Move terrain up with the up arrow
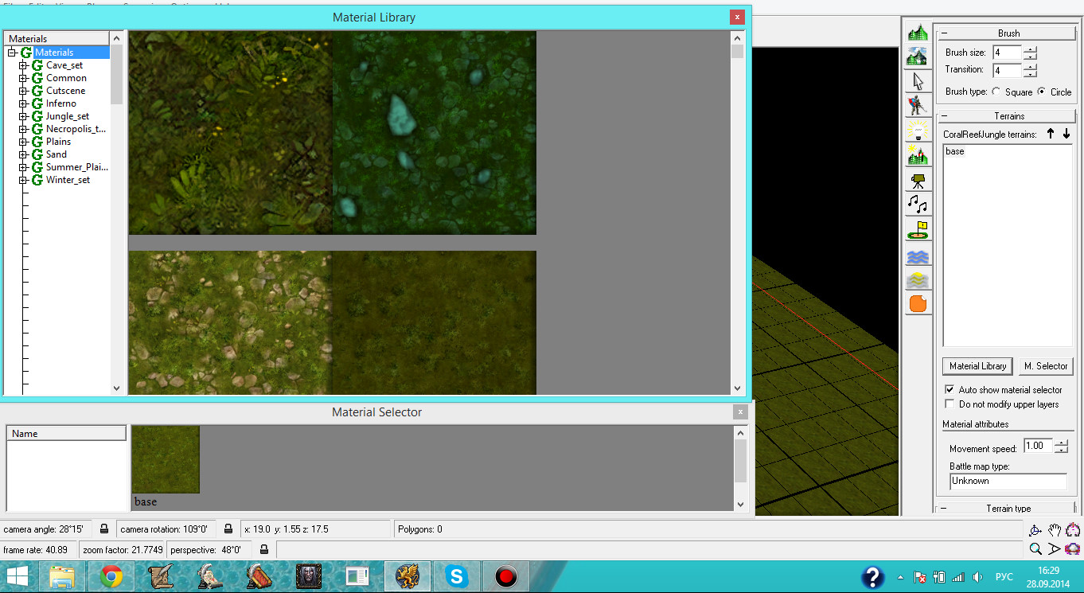 (1051, 134)
